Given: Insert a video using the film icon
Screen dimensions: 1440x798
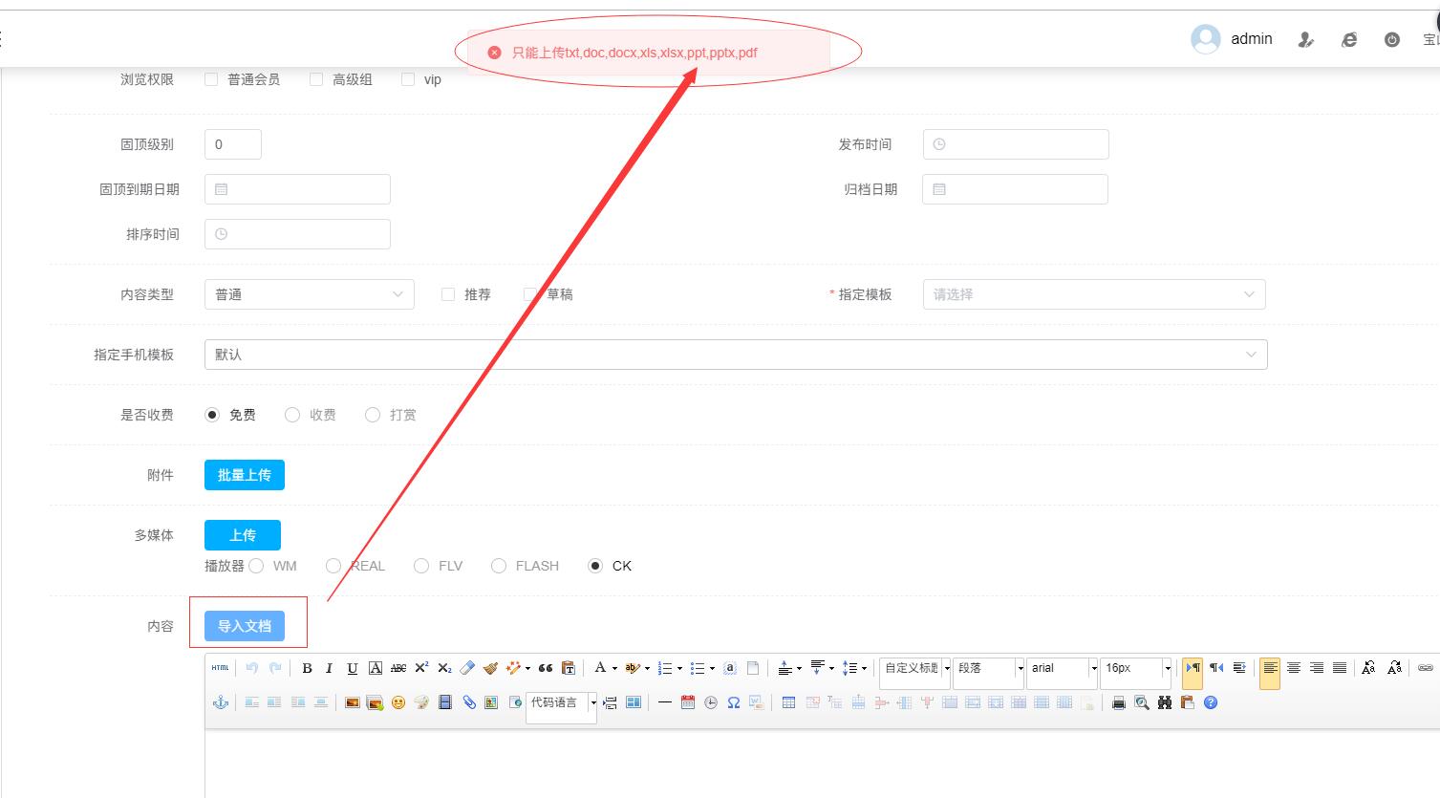Looking at the screenshot, I should [x=444, y=702].
